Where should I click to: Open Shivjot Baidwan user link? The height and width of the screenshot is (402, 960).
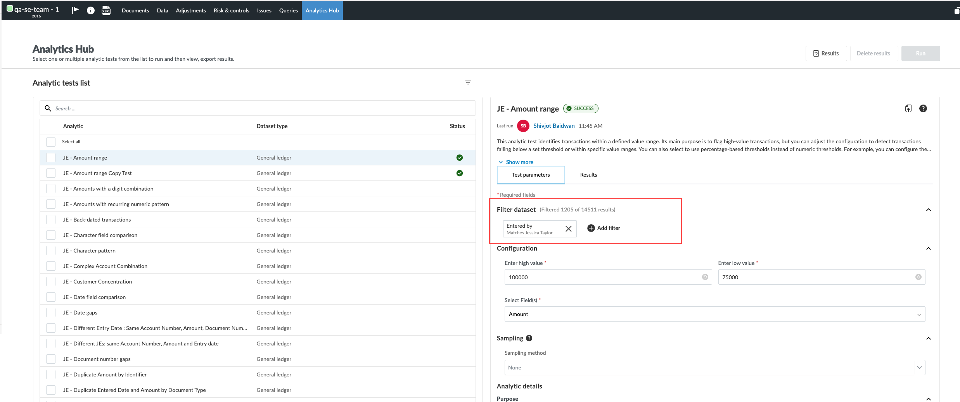554,126
